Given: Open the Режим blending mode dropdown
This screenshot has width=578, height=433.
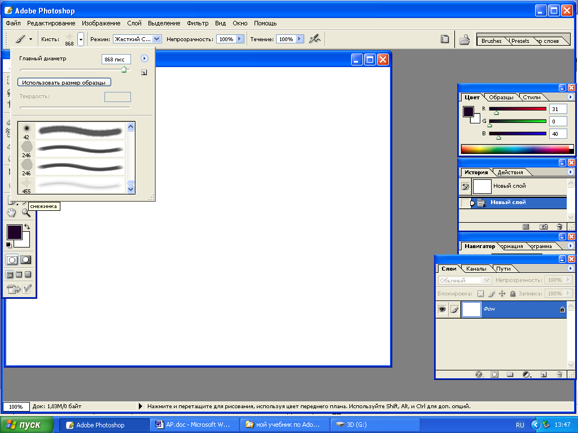Looking at the screenshot, I should tap(157, 39).
